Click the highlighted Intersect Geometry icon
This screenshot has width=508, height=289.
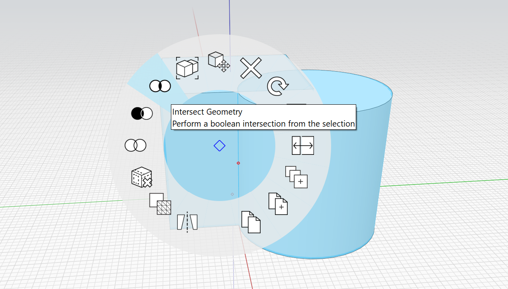(160, 86)
